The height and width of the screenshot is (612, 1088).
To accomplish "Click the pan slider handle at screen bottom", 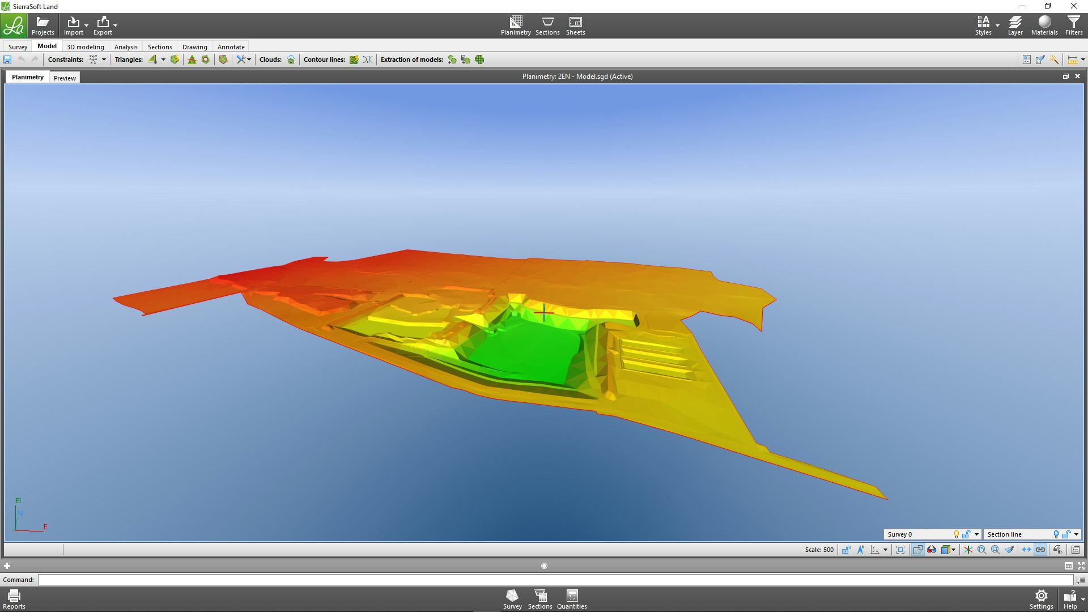I will click(543, 566).
